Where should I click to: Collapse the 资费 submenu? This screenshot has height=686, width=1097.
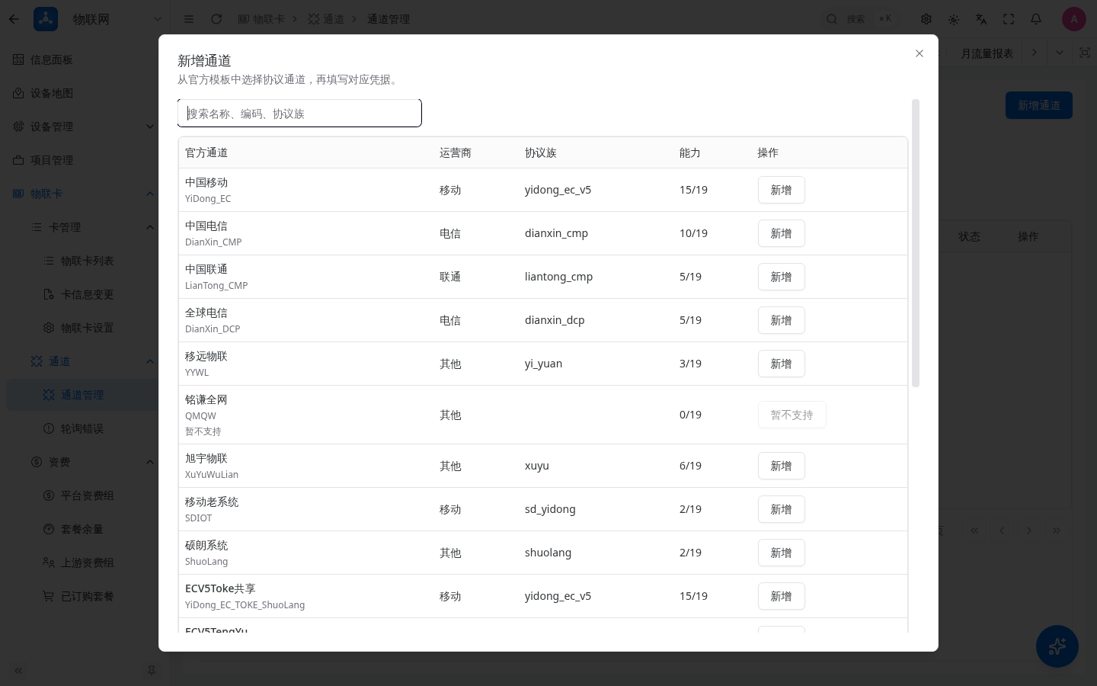85,462
